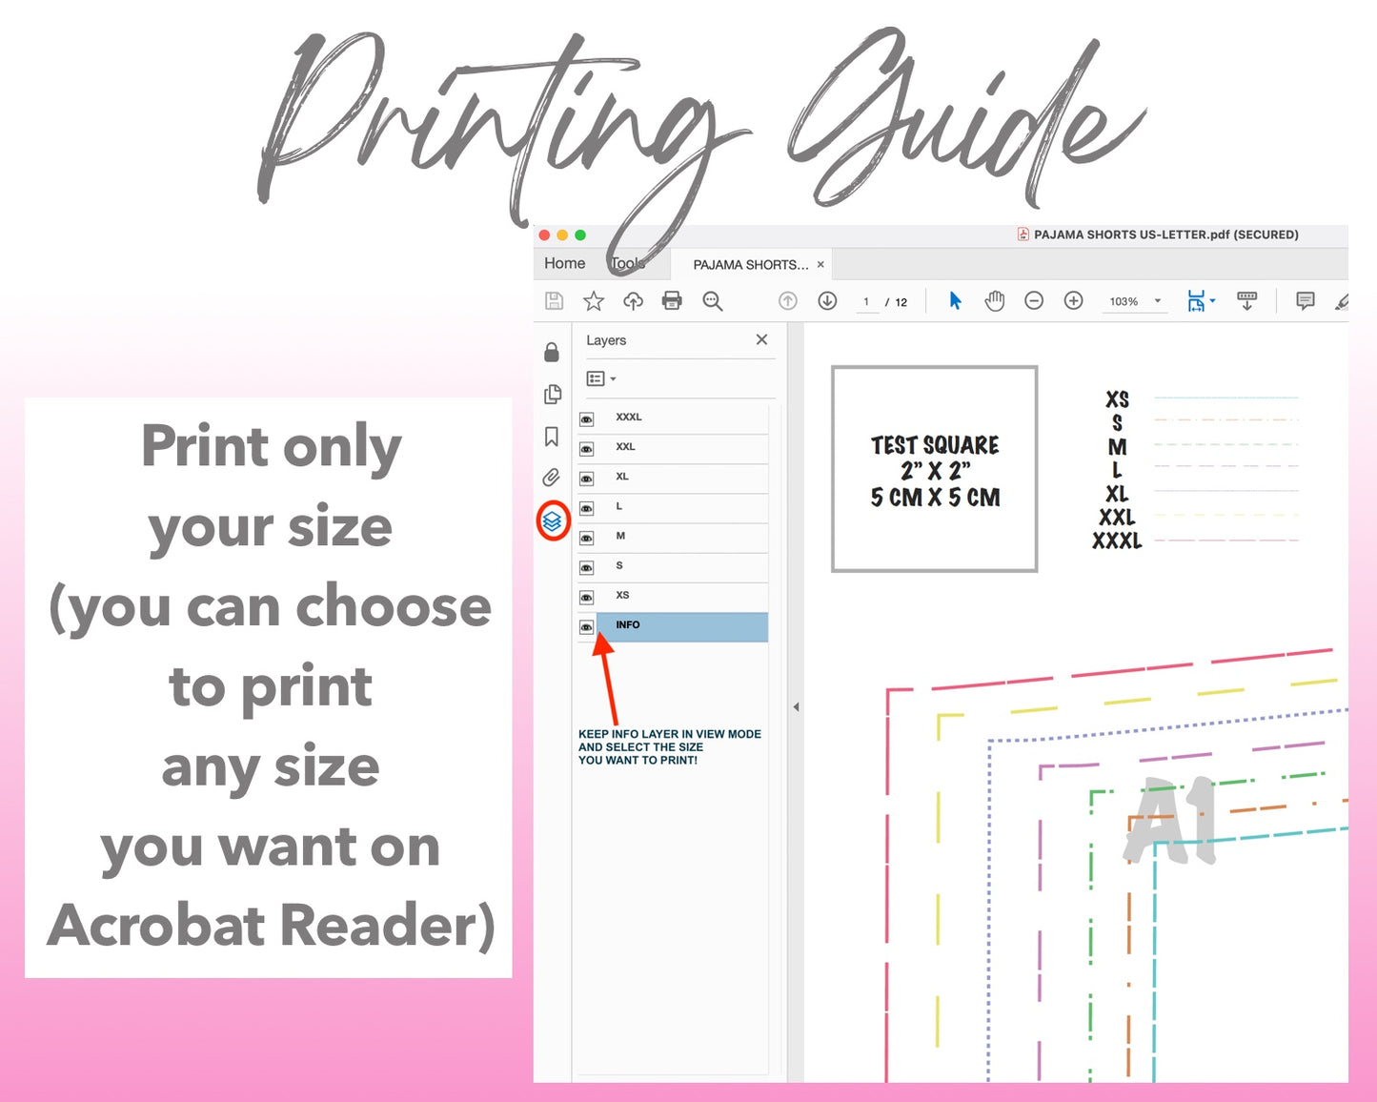Go to next page arrow
Viewport: 1377px width, 1102px height.
[x=827, y=301]
